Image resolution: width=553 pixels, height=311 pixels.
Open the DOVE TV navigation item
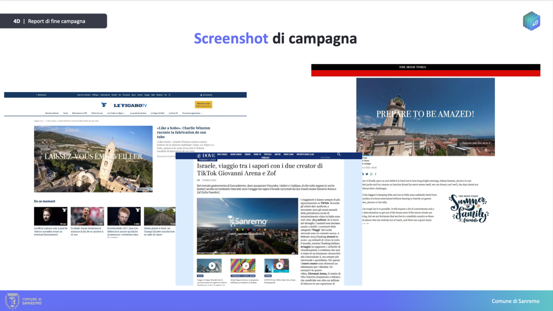pyautogui.click(x=257, y=154)
